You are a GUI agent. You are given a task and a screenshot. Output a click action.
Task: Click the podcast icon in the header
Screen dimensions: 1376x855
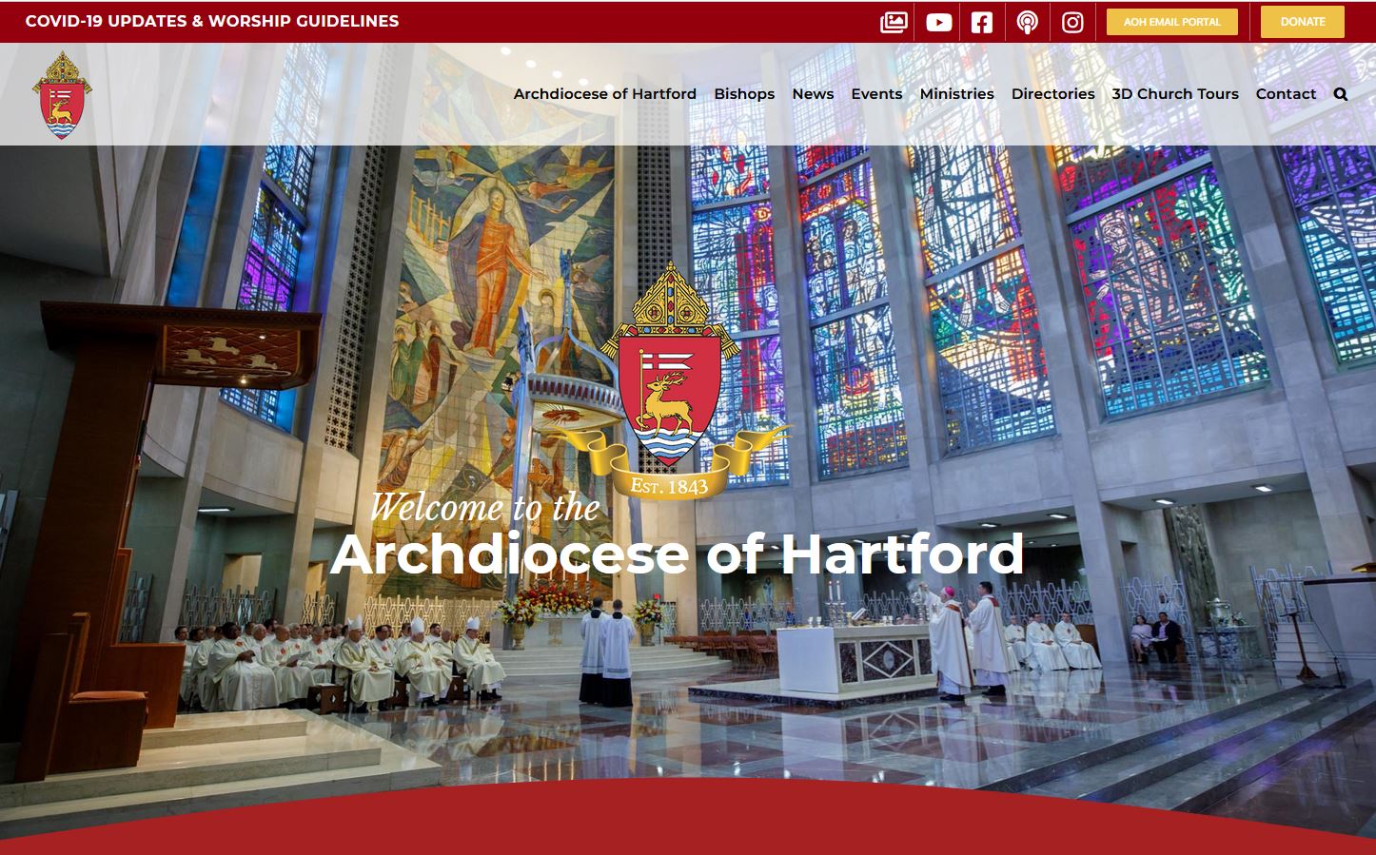tap(1026, 21)
